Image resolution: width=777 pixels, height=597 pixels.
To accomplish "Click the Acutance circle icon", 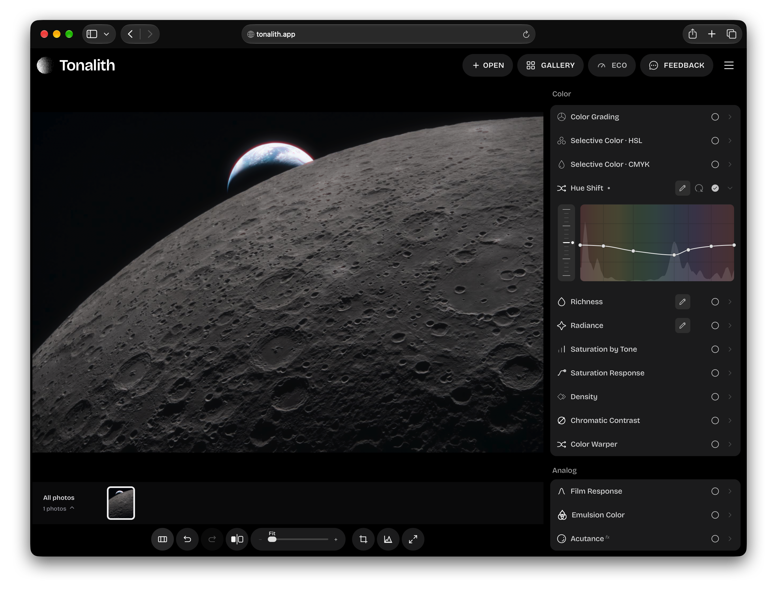I will [561, 539].
